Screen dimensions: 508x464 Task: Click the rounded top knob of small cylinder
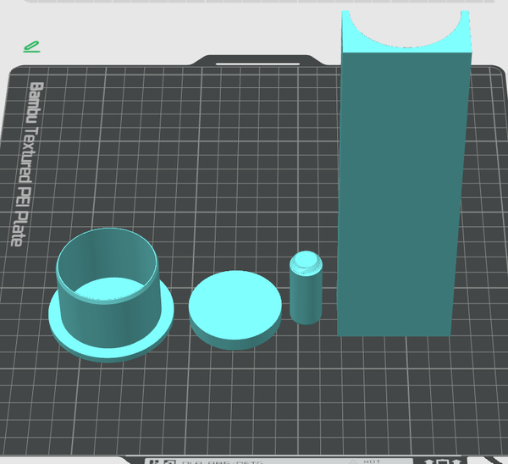(x=305, y=260)
